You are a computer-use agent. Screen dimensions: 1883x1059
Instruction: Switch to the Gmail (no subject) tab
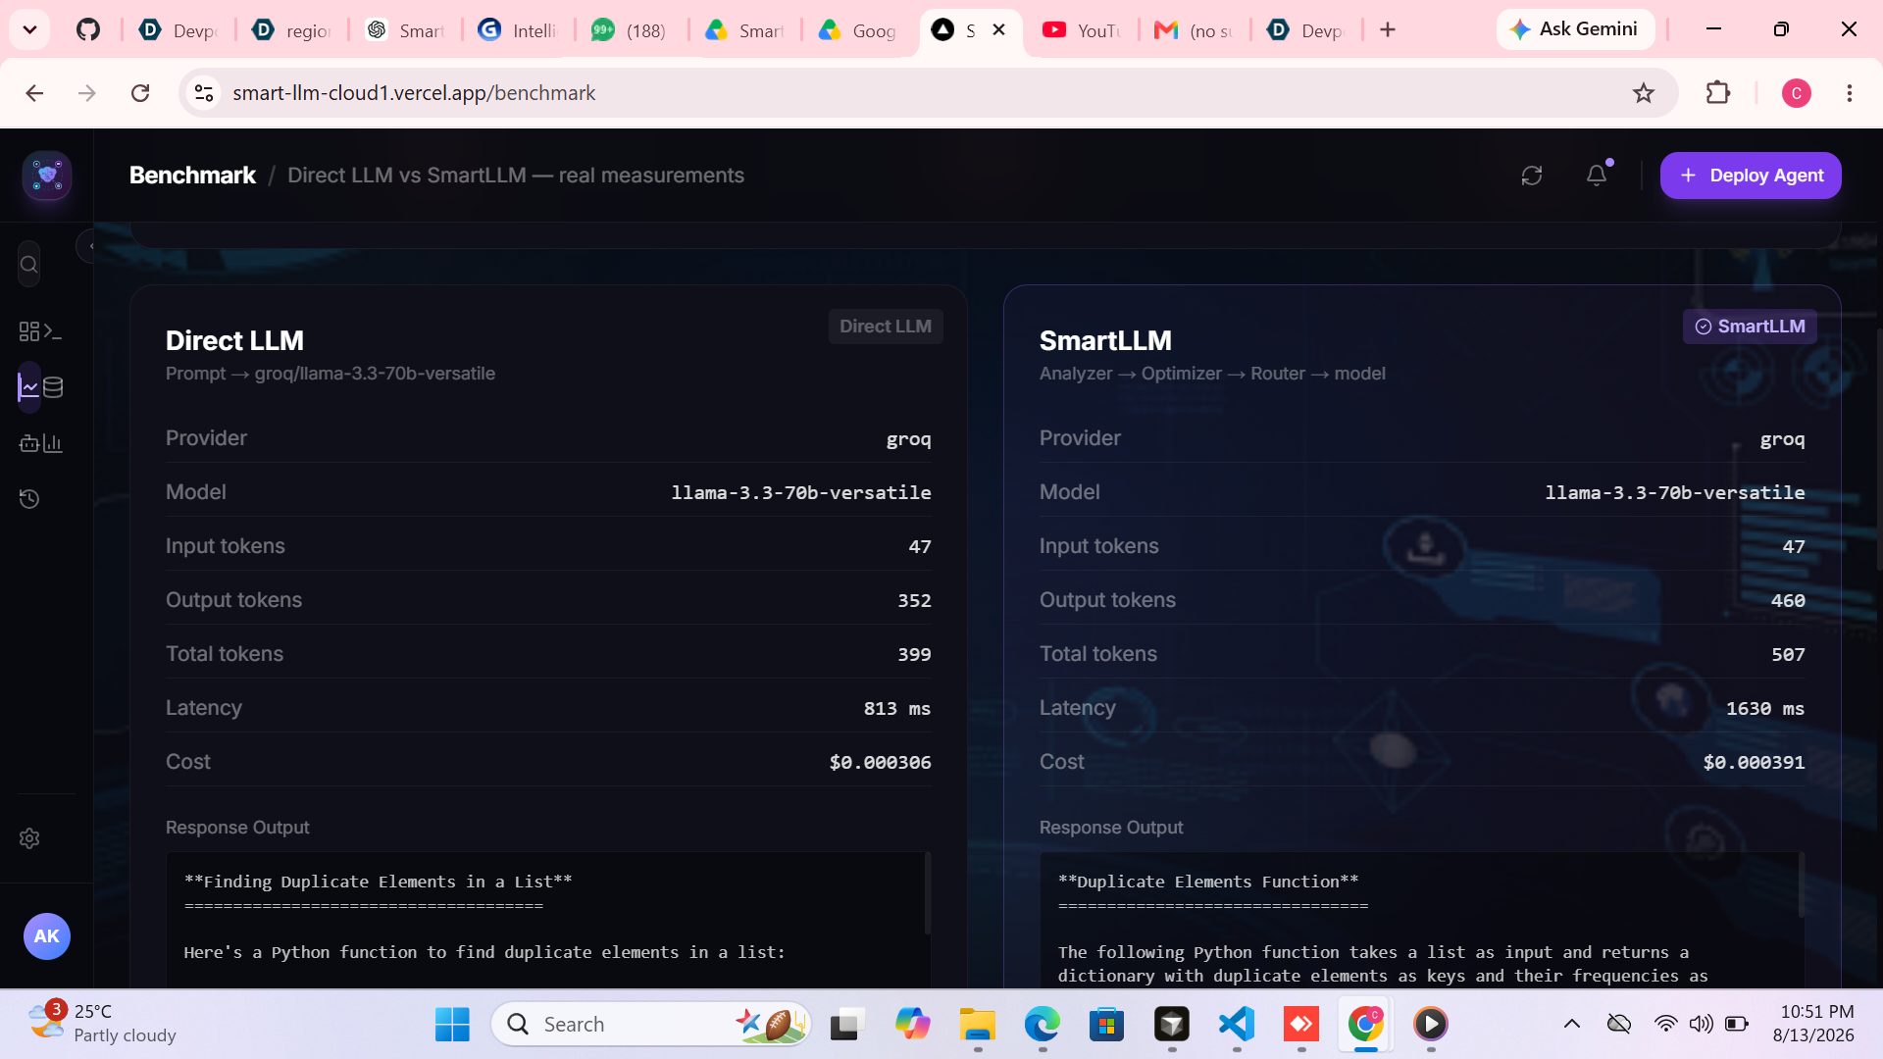point(1195,30)
